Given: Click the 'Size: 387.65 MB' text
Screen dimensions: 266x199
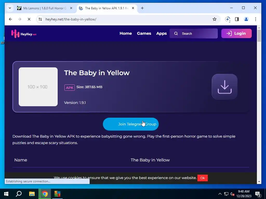Looking at the screenshot, I should [x=89, y=87].
